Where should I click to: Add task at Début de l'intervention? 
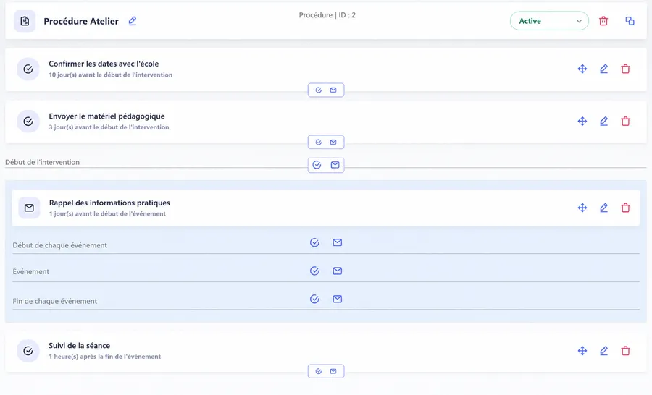coord(317,165)
